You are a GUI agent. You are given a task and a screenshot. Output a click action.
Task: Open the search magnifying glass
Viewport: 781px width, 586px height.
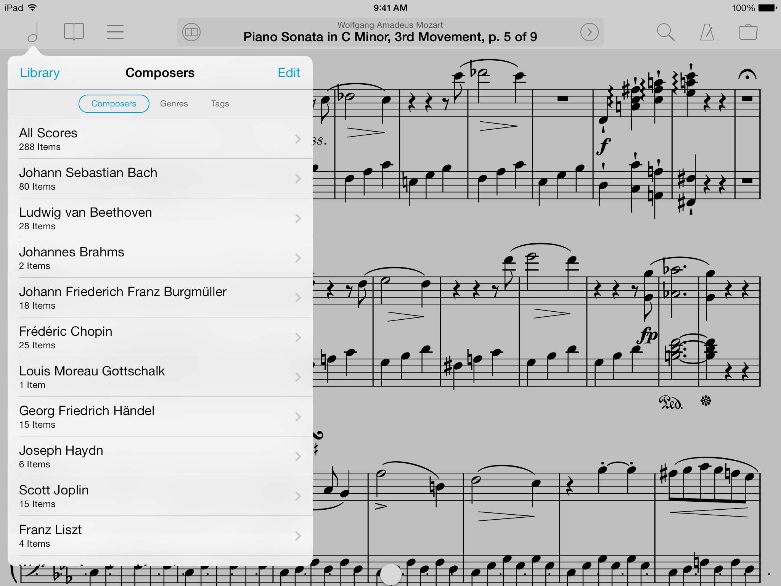click(665, 32)
